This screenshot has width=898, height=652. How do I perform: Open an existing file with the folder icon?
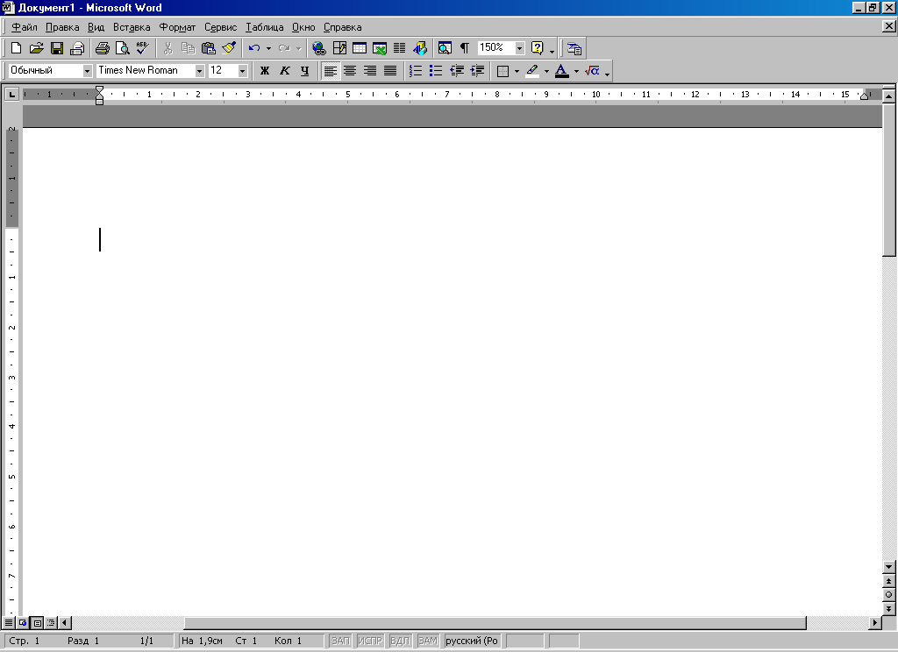(x=36, y=48)
